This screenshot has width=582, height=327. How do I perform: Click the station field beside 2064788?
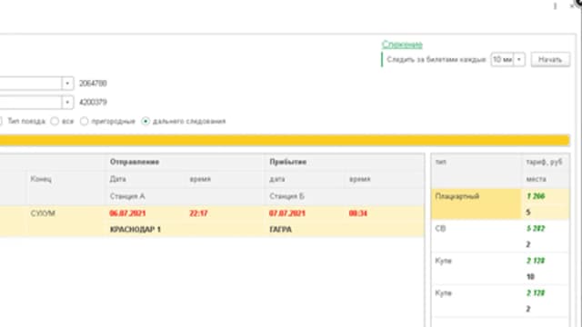[x=30, y=83]
